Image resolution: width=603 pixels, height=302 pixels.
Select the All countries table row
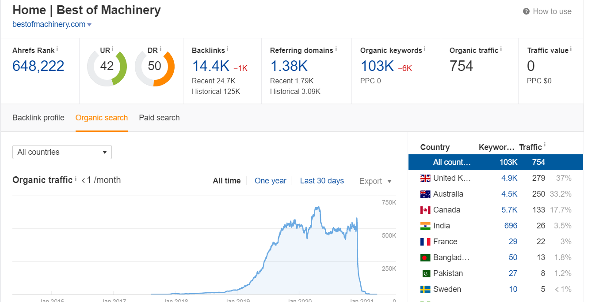click(x=496, y=162)
